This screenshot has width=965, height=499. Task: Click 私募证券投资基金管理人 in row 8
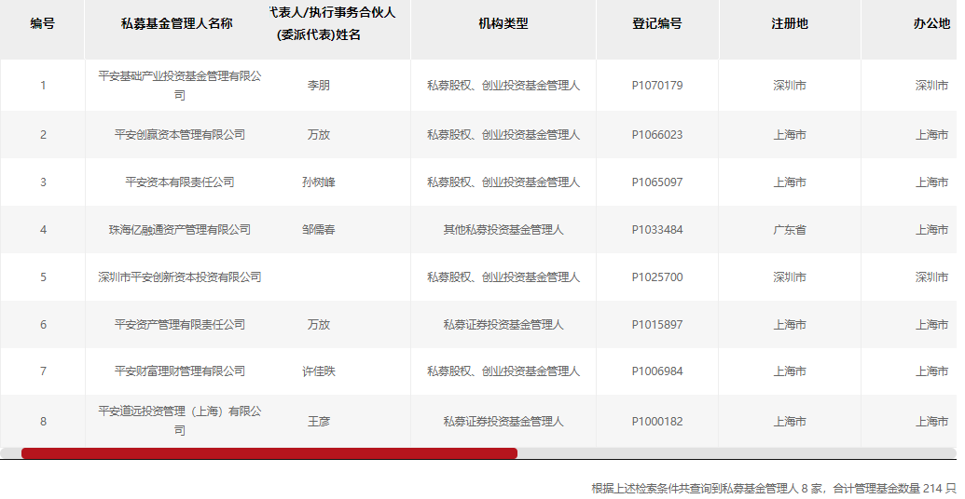point(503,421)
